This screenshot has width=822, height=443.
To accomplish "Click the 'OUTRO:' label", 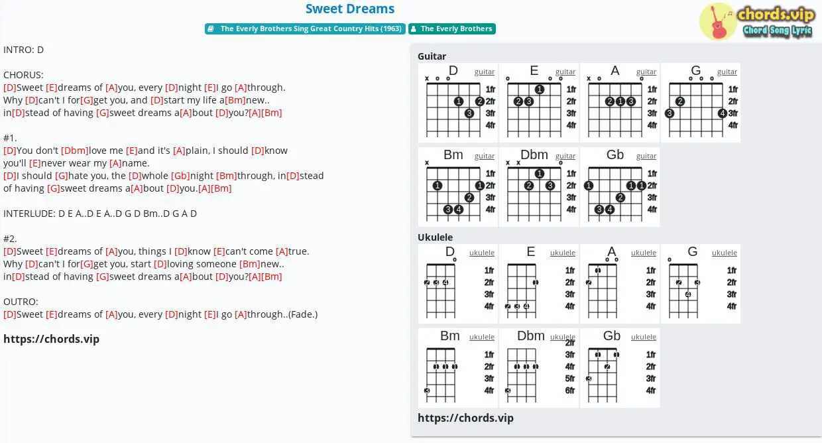I will (x=21, y=302).
